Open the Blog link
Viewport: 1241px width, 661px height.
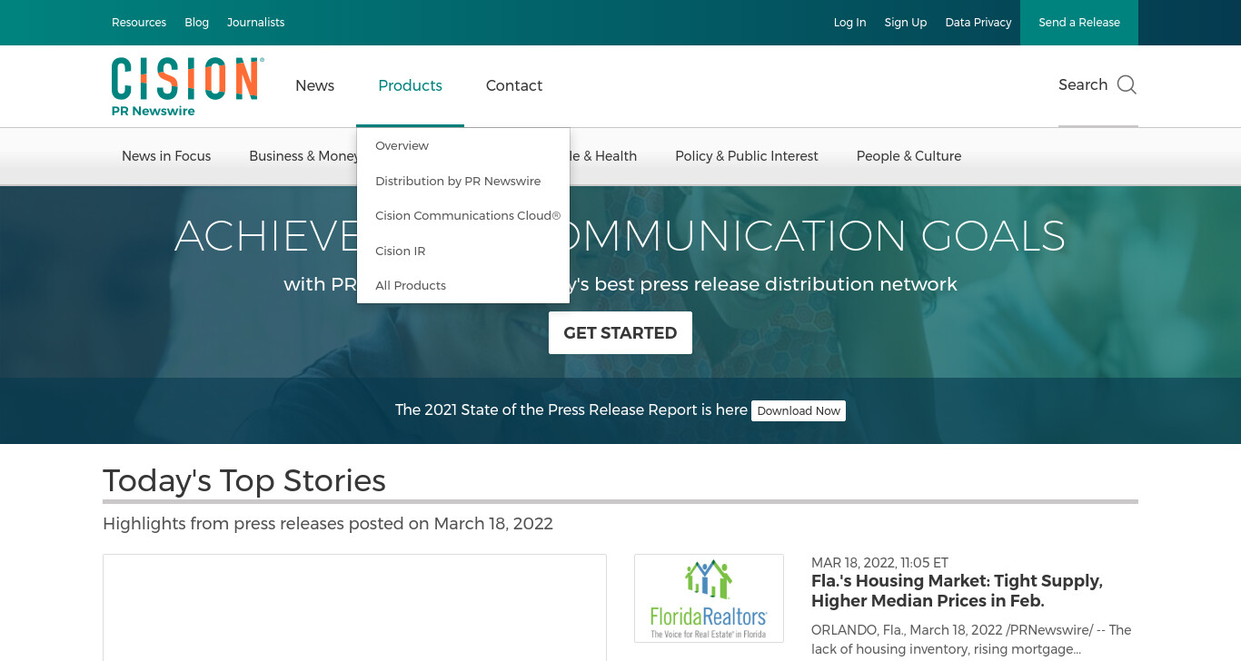196,23
